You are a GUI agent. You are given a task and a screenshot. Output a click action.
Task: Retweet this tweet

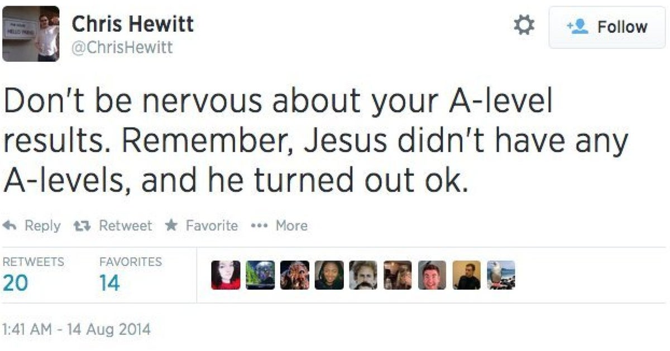coord(113,226)
